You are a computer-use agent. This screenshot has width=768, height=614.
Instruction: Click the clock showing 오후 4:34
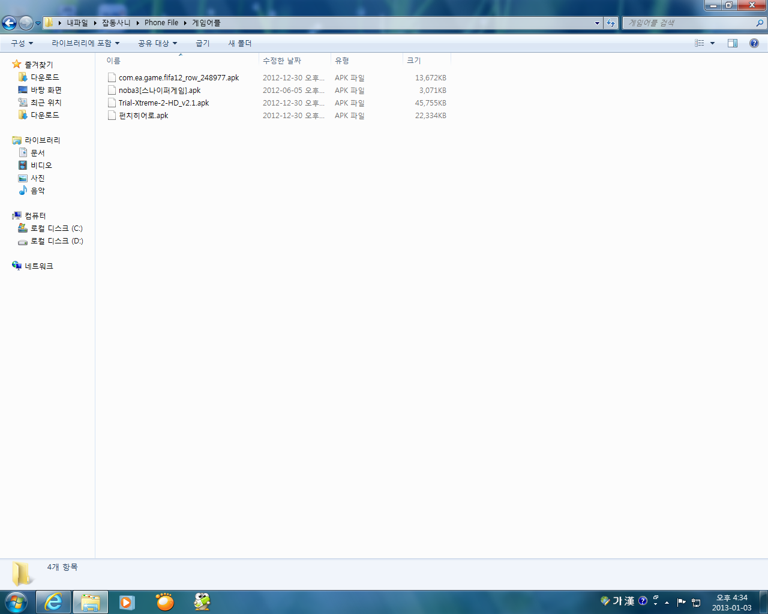tap(732, 598)
